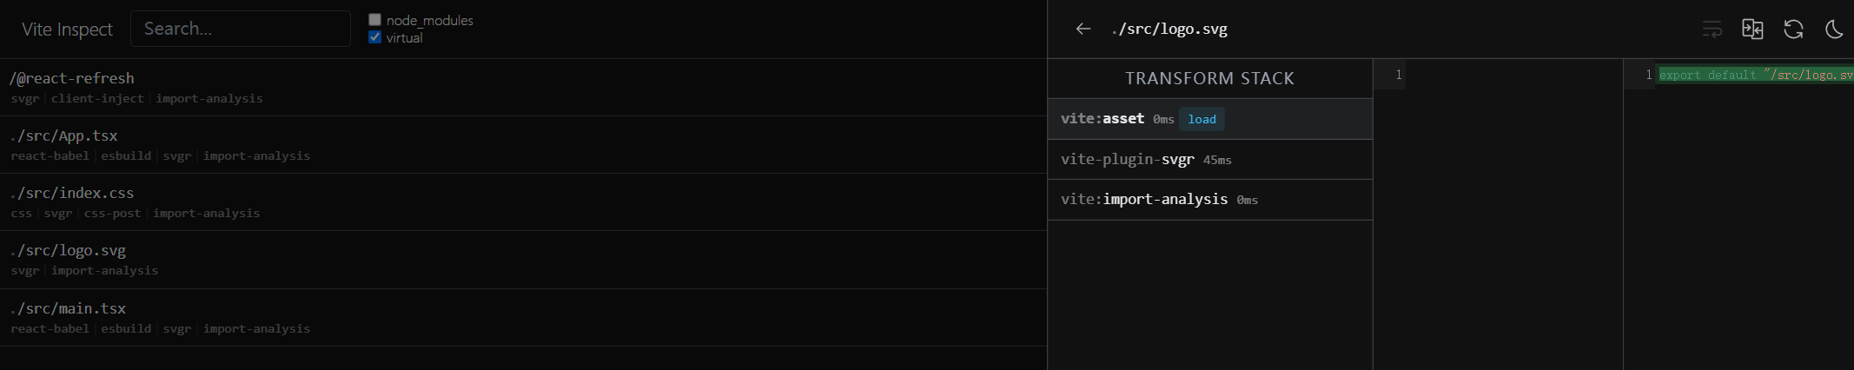
Task: Click the refresh icon in the top bar
Action: tap(1793, 29)
